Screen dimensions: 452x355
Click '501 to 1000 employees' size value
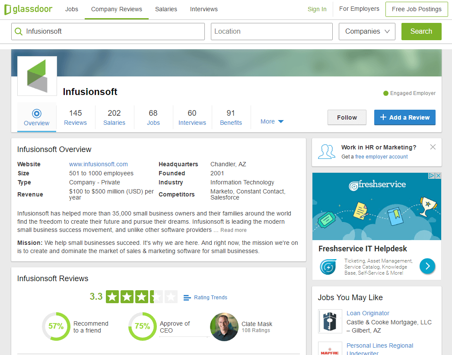click(x=101, y=173)
